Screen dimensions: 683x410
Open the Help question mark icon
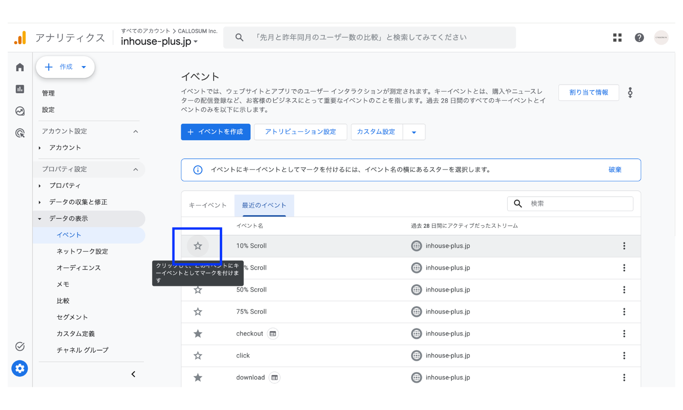pyautogui.click(x=639, y=38)
